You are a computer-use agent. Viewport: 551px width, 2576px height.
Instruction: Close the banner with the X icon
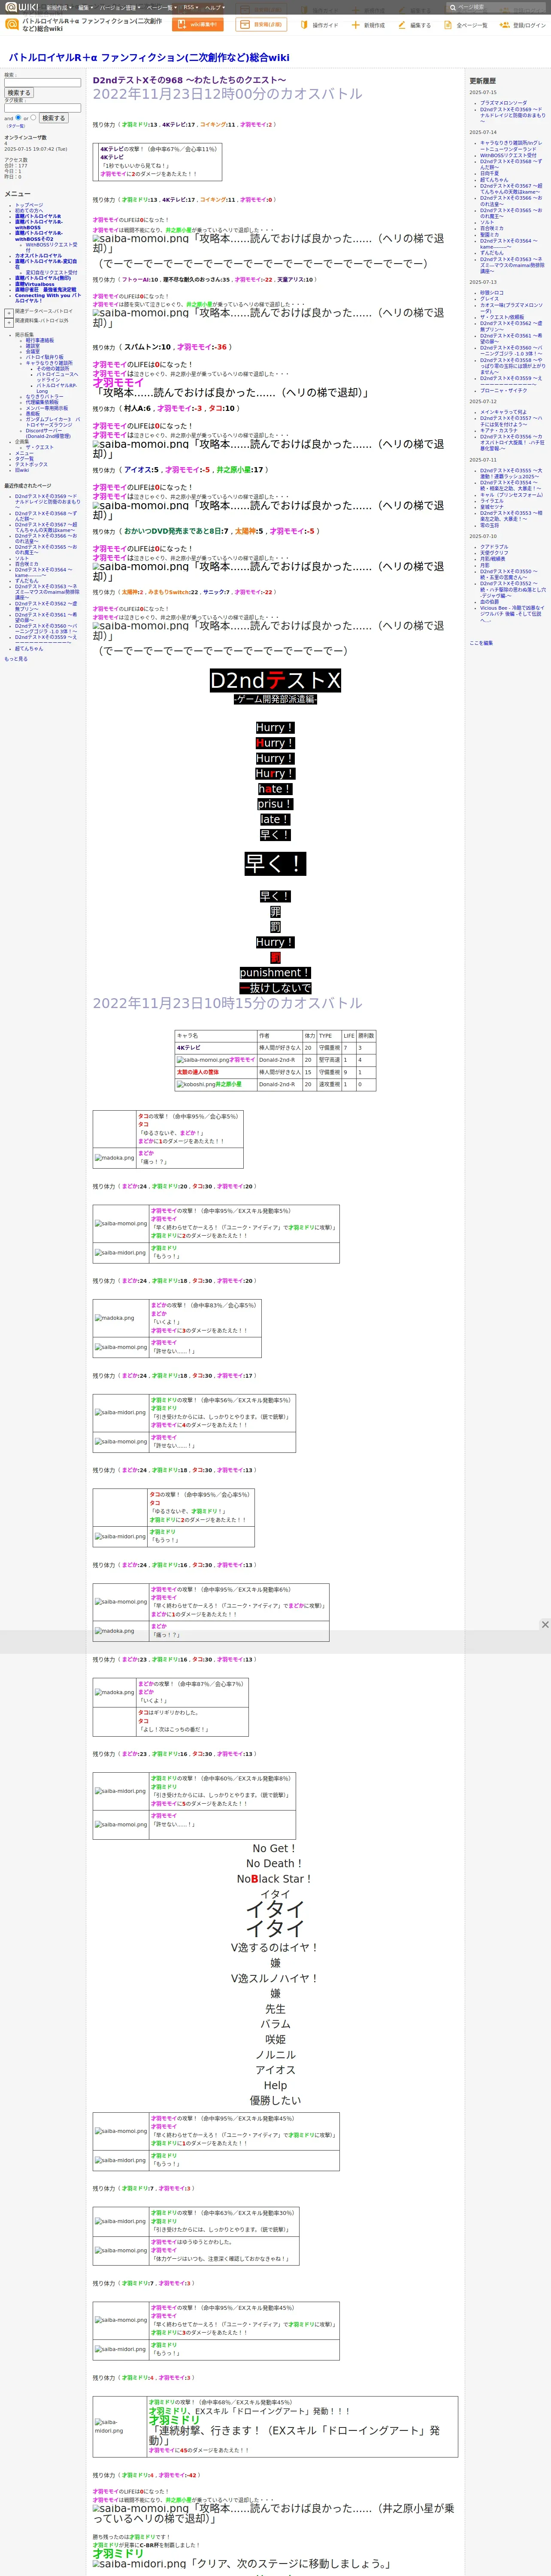[545, 1625]
